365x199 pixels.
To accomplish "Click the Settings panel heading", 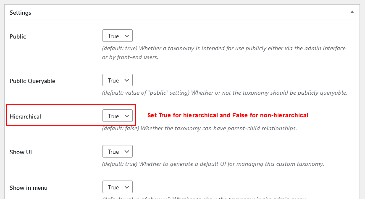I will coord(20,13).
